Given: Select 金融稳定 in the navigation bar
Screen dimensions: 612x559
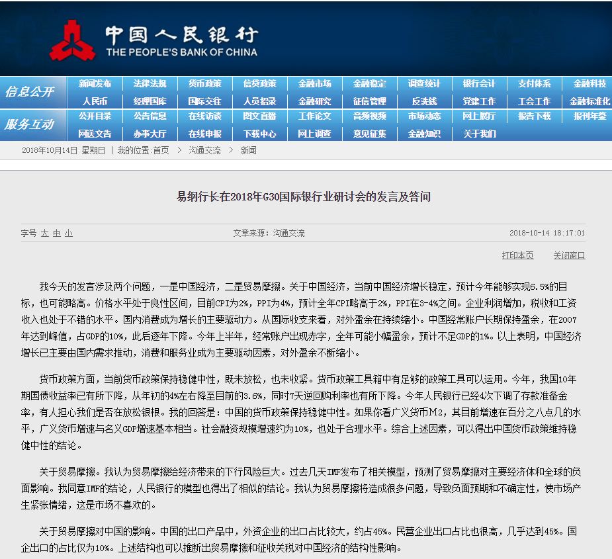Looking at the screenshot, I should 370,83.
